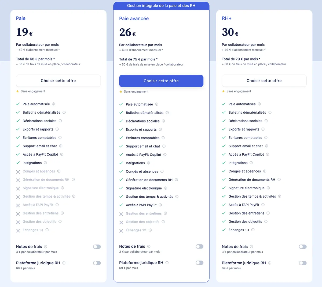Click "Total de 68 € par mois" text
Viewport: 322px width, 287px height.
35,59
